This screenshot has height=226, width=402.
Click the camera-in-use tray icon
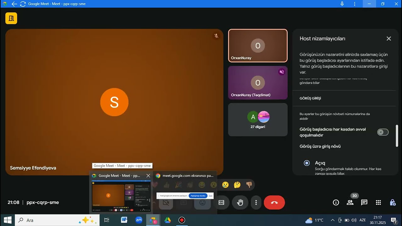click(x=340, y=220)
